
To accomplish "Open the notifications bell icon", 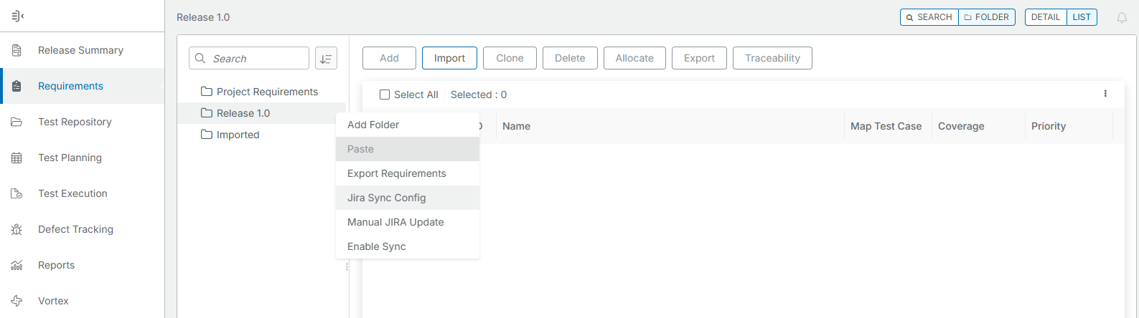I will click(x=1122, y=17).
